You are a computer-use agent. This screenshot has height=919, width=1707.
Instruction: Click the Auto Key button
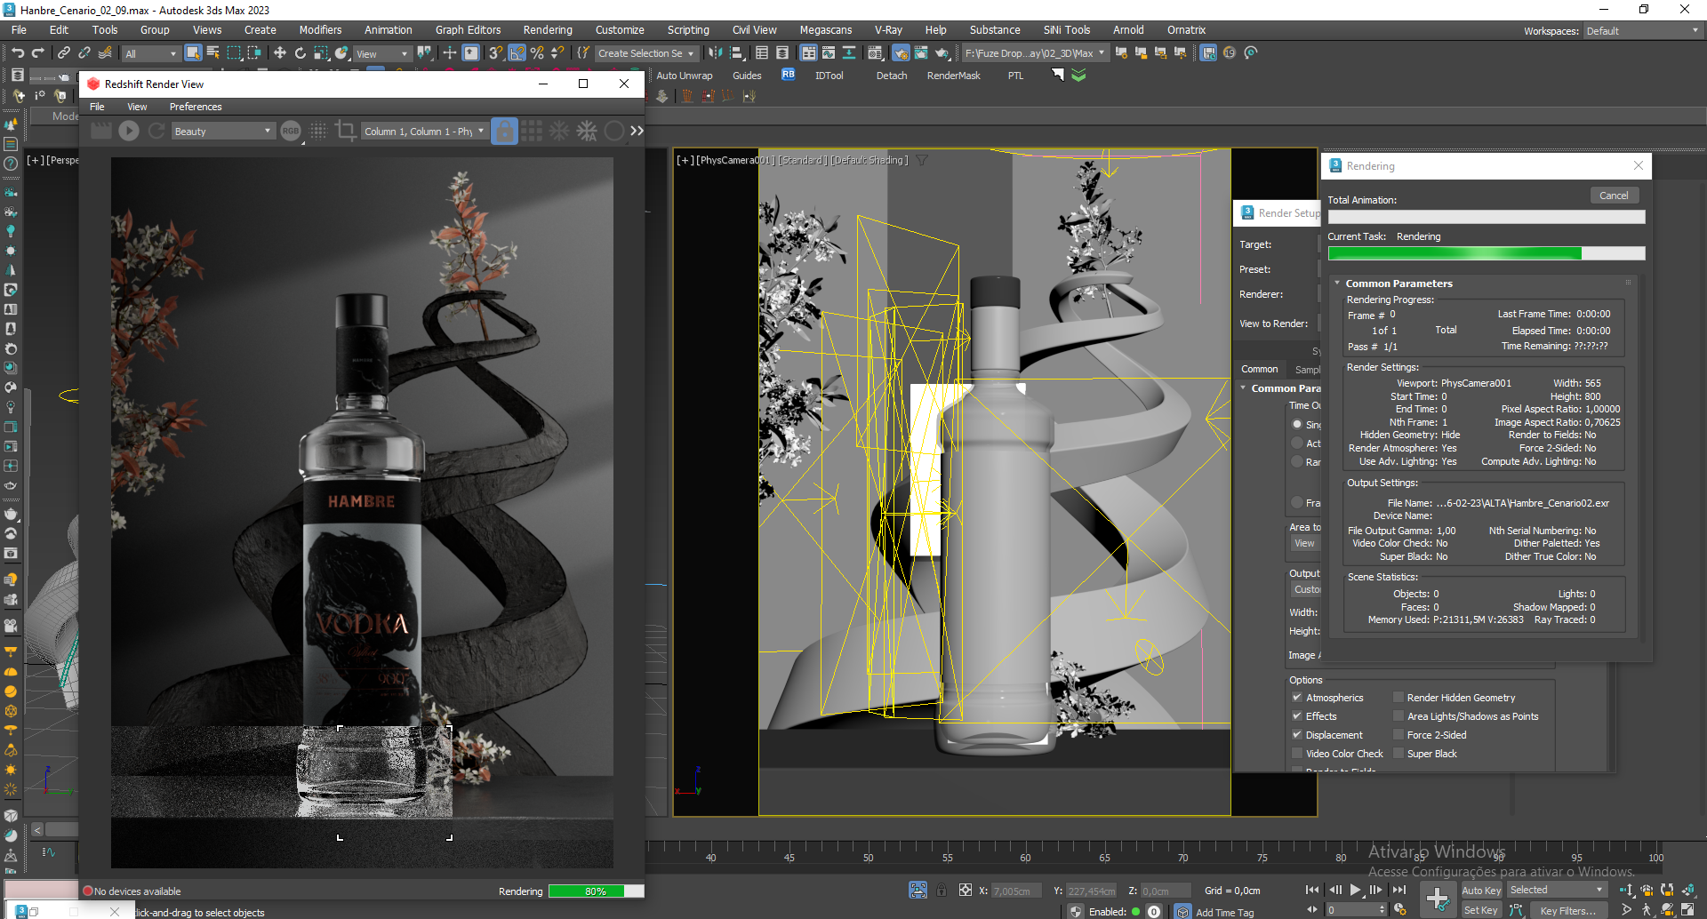pos(1480,891)
